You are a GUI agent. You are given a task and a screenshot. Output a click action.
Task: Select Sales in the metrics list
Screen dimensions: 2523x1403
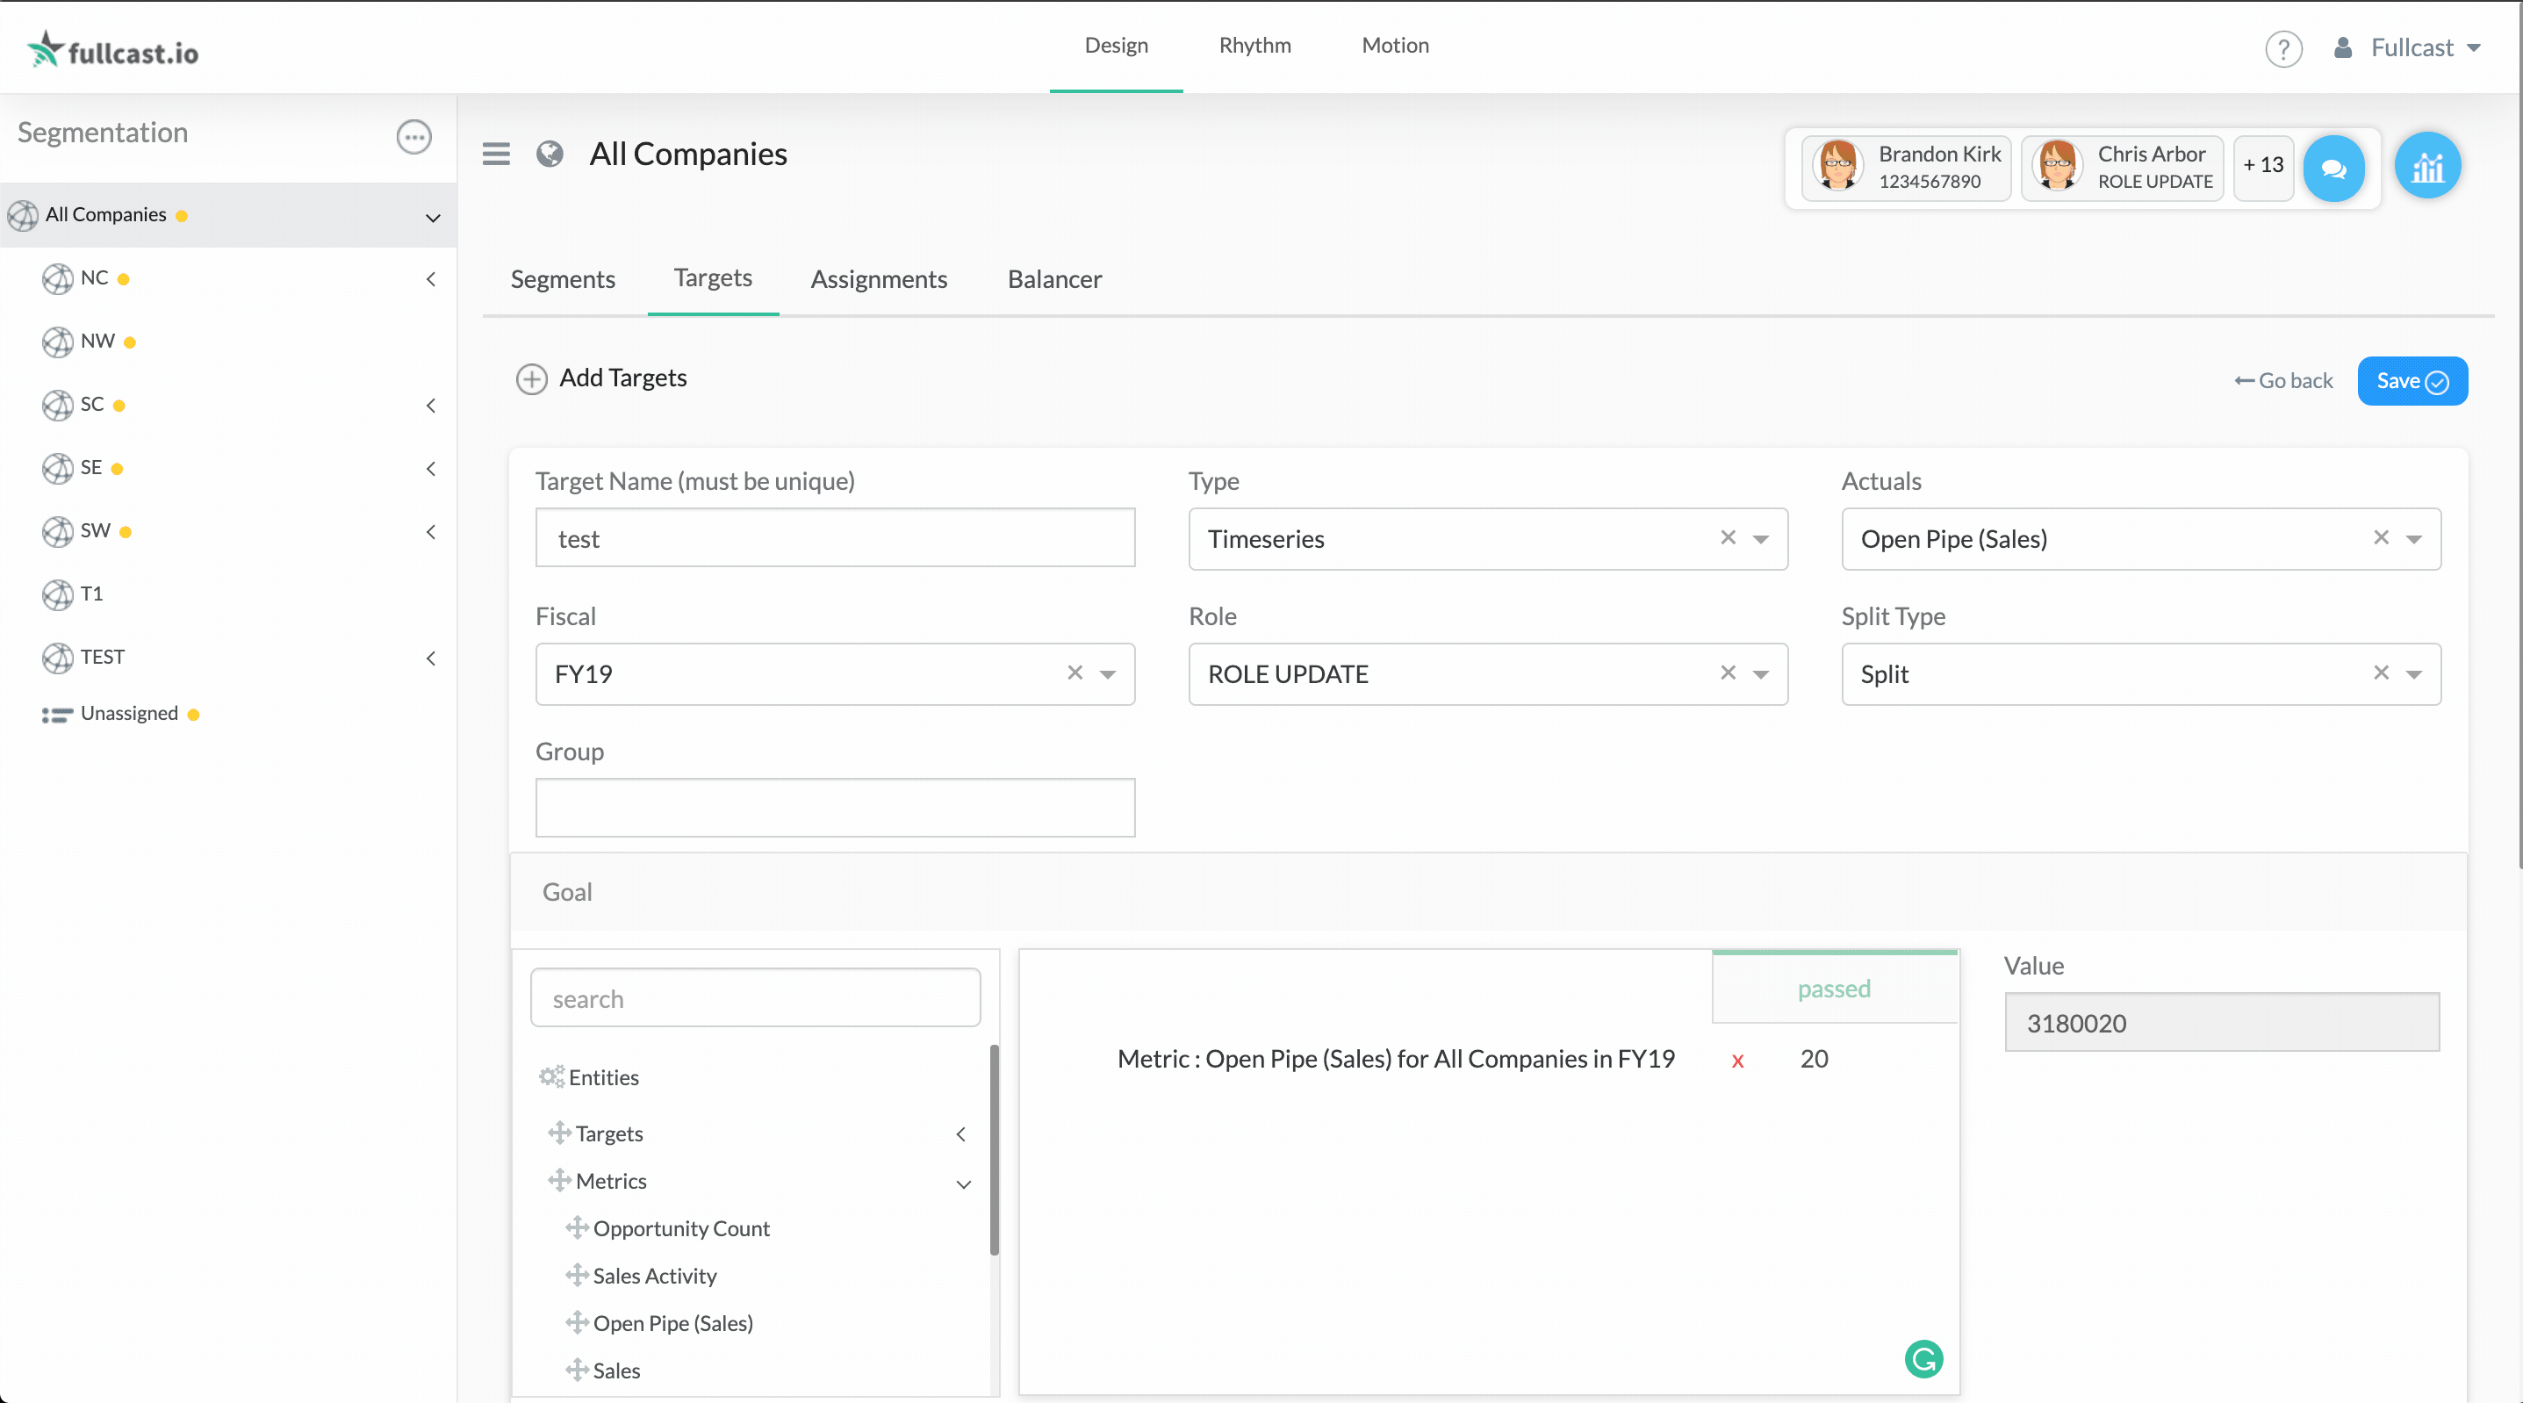click(616, 1370)
